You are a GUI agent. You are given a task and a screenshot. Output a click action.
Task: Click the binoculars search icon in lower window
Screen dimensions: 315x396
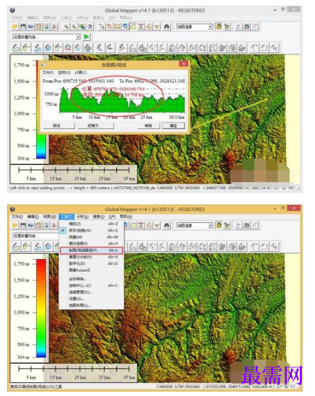[166, 225]
